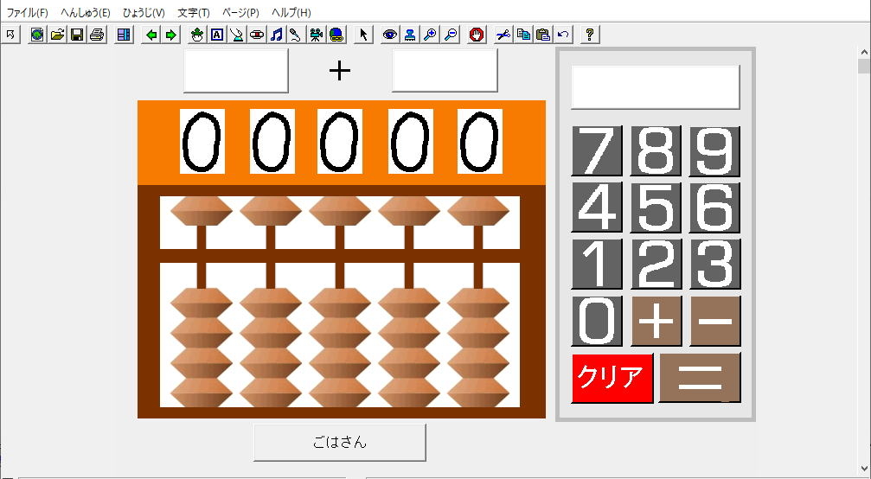Toggle the eye preview icon in toolbar
Viewport: 871px width, 479px height.
pyautogui.click(x=390, y=35)
